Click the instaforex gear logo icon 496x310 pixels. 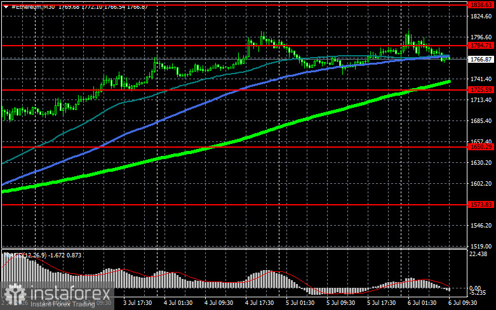[x=15, y=295]
